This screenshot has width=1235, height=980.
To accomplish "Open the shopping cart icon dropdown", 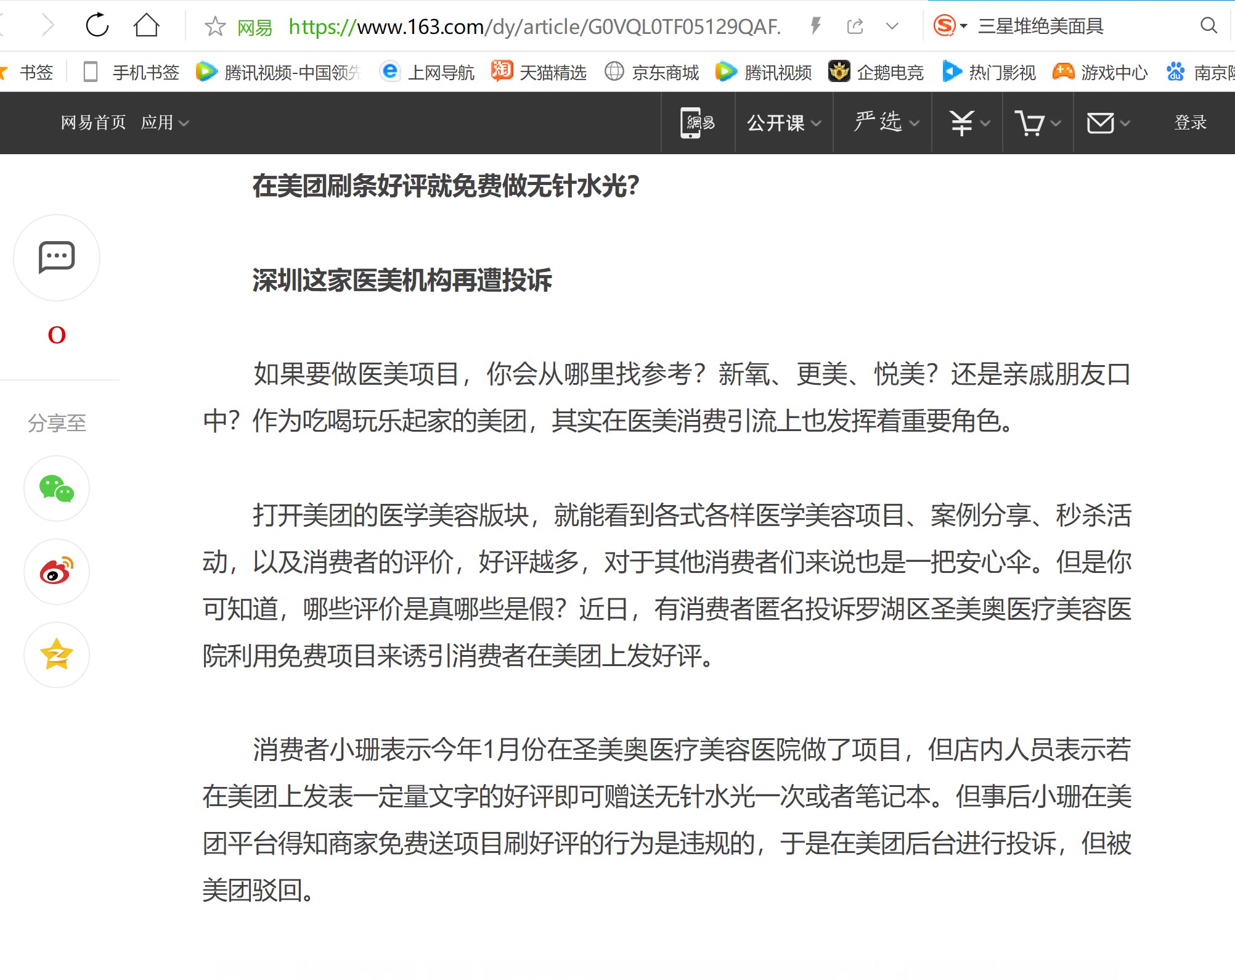I will pos(1038,123).
